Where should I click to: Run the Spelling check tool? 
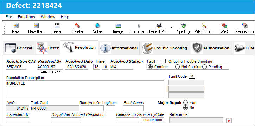pos(184,26)
